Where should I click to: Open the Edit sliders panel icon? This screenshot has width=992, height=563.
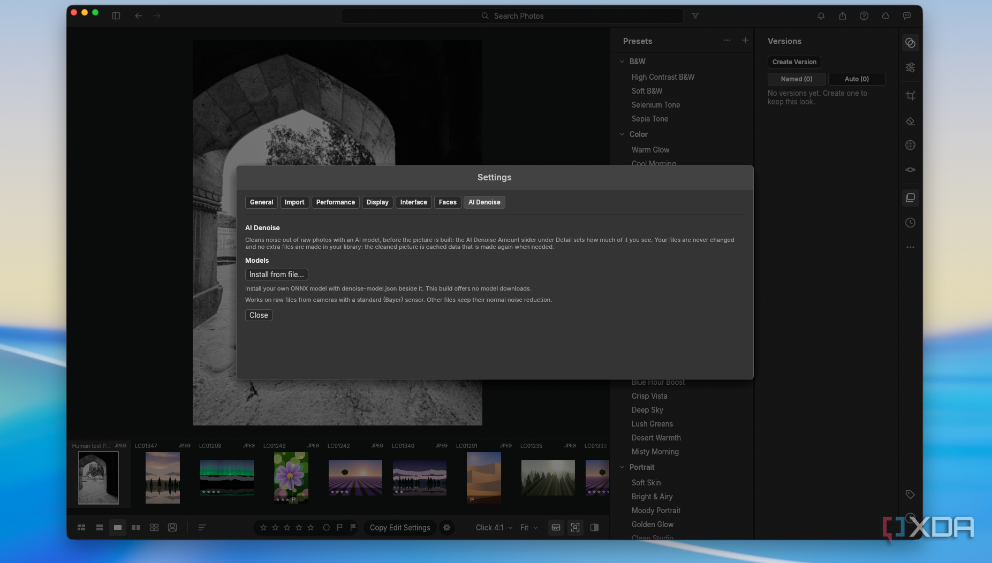910,67
